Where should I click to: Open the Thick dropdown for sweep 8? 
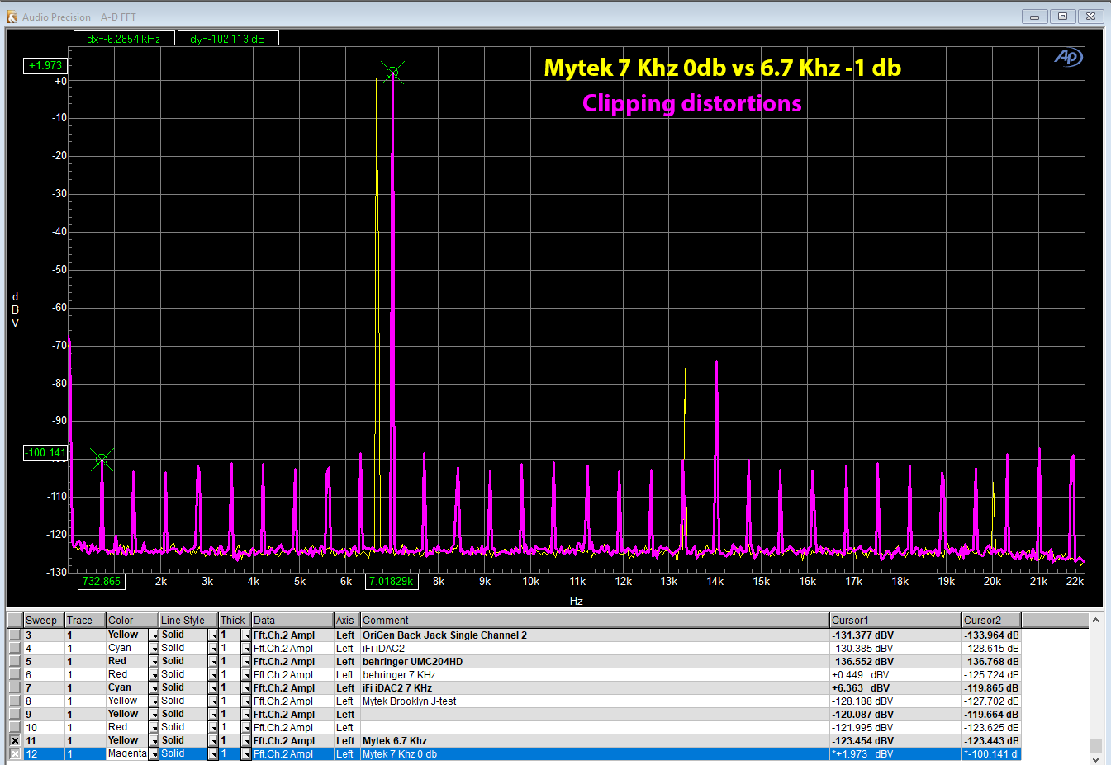coord(246,701)
